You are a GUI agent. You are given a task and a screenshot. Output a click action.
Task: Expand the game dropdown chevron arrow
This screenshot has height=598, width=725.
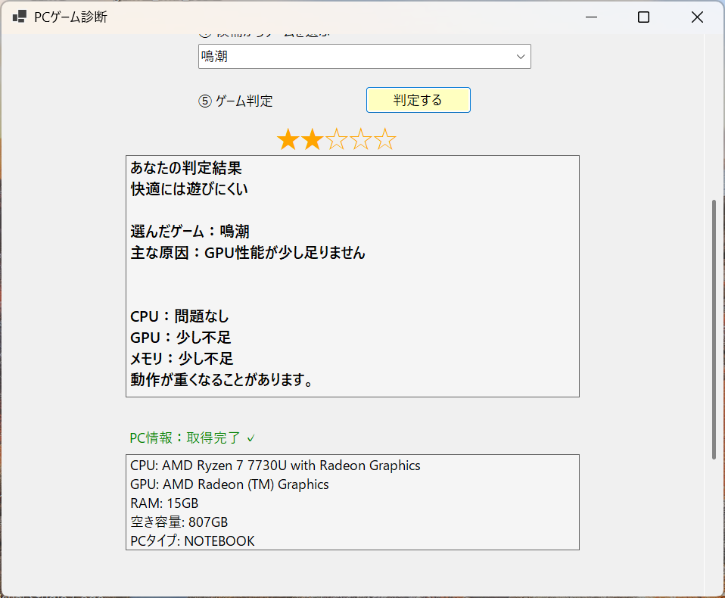coord(521,57)
